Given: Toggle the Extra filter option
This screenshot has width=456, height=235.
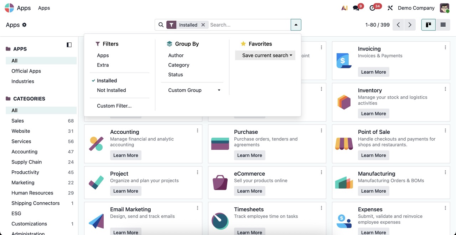Looking at the screenshot, I should (x=103, y=65).
